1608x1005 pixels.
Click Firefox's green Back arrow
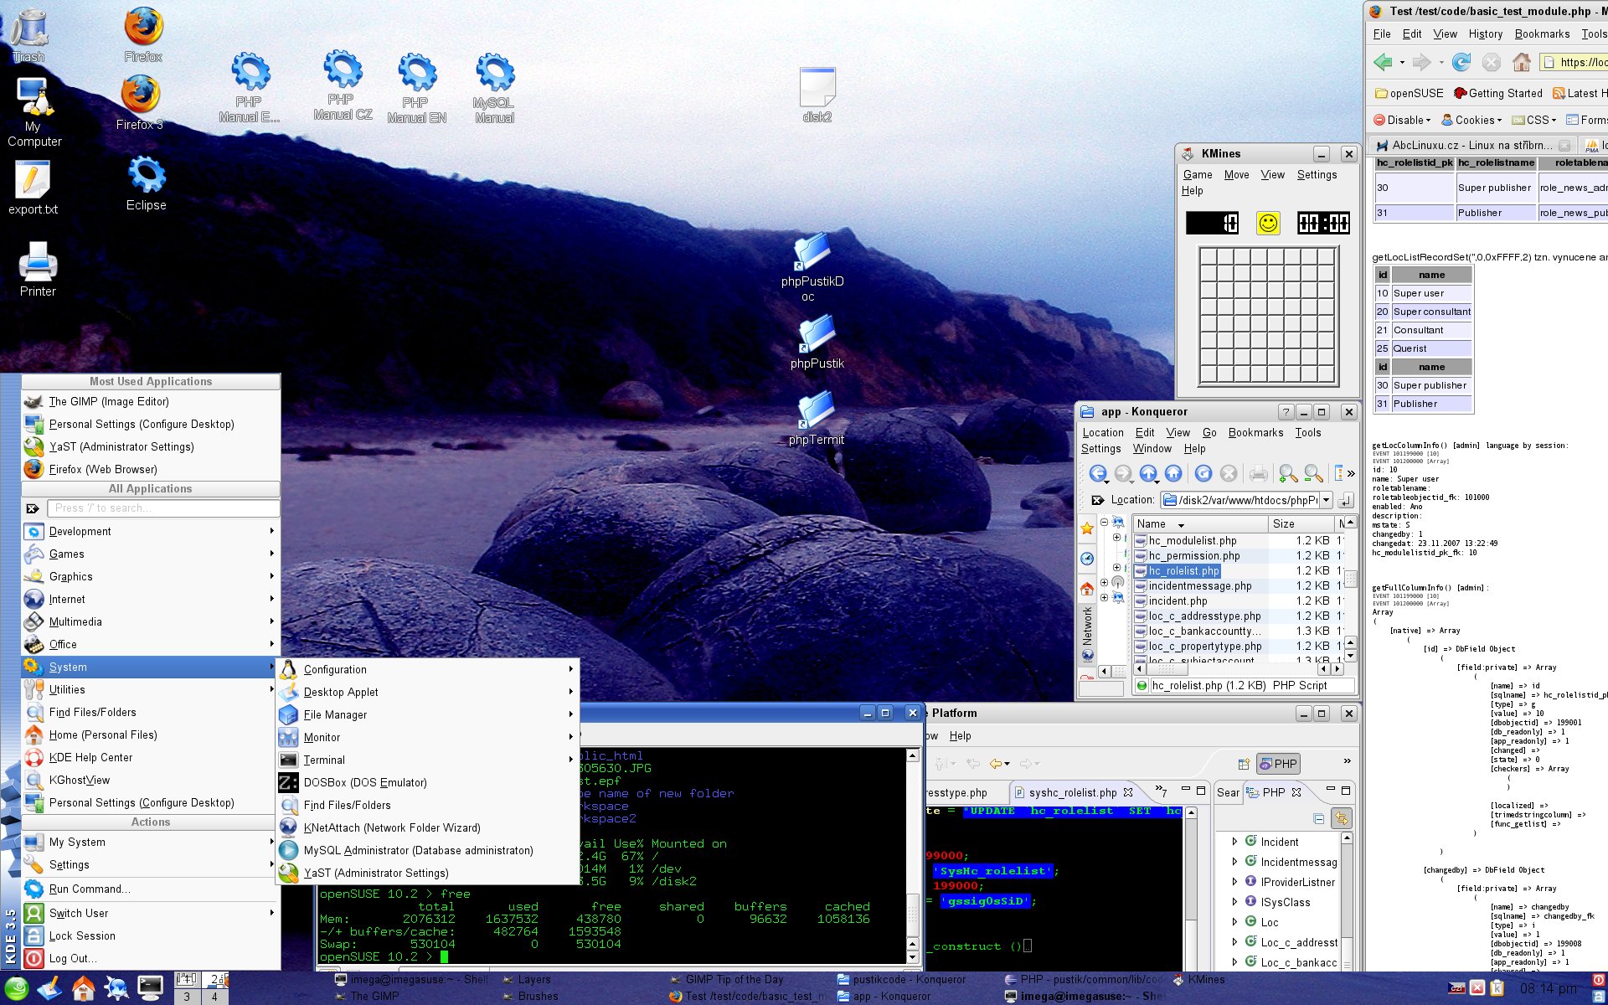pos(1383,62)
